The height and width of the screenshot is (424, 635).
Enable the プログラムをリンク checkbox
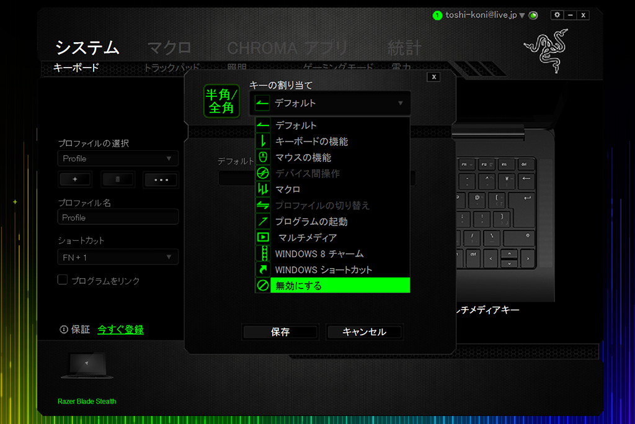tap(63, 280)
